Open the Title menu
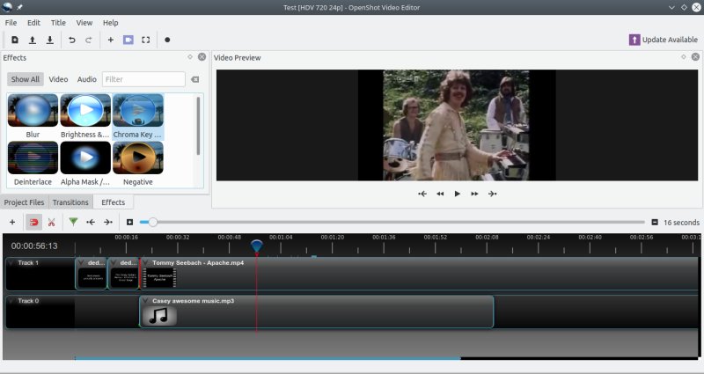Viewport: 704px width, 374px height. point(58,22)
